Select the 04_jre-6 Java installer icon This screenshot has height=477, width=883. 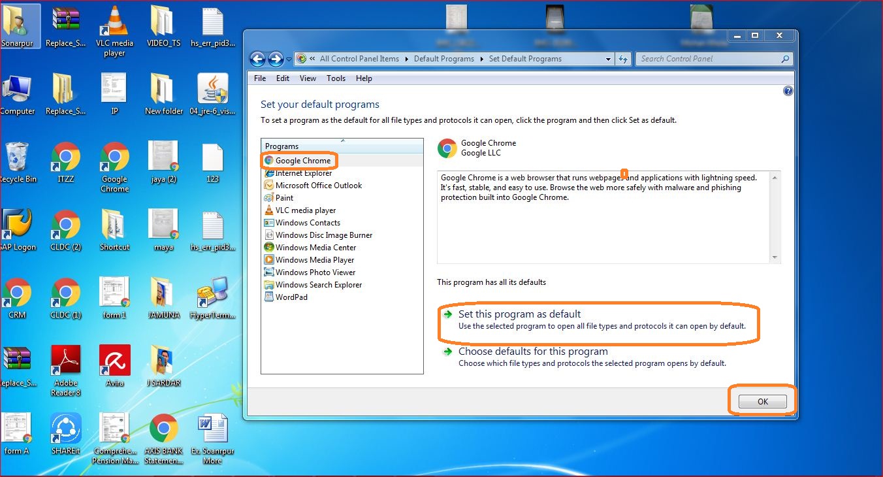click(x=212, y=94)
